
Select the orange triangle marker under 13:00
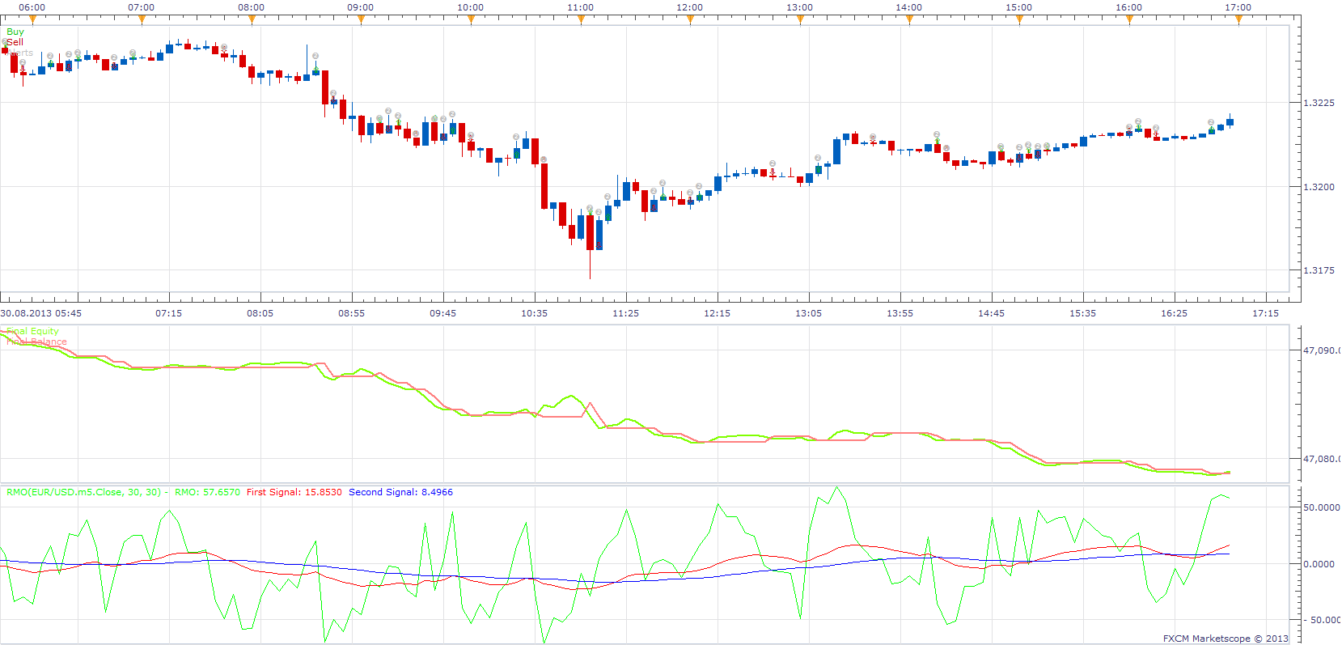point(800,19)
